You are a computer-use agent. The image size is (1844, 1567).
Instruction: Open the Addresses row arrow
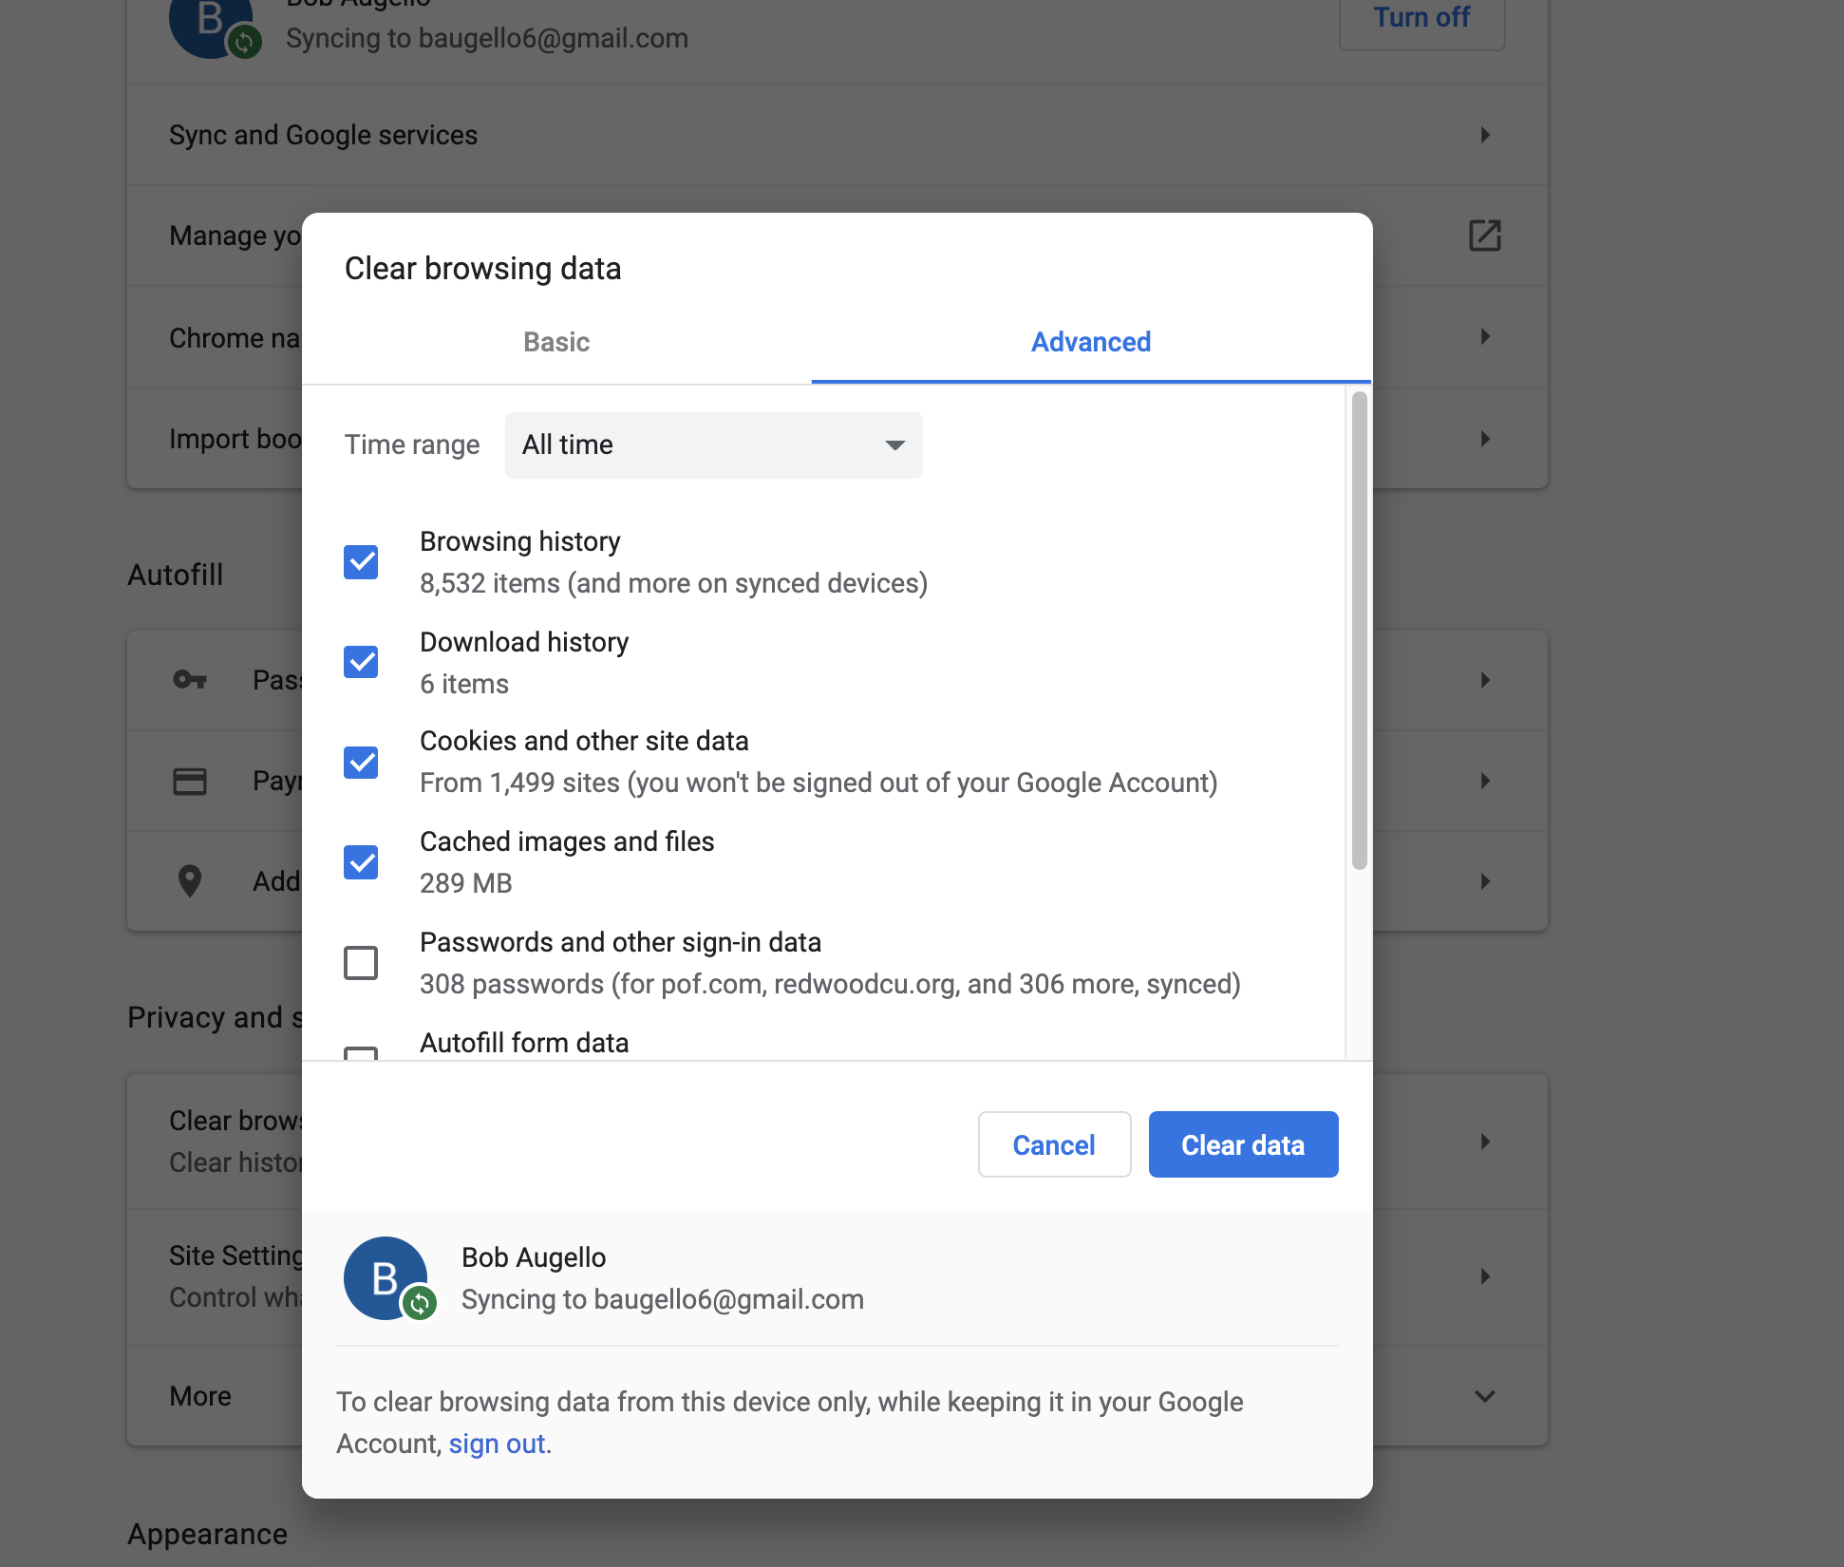(x=1485, y=881)
